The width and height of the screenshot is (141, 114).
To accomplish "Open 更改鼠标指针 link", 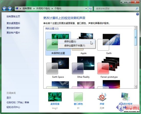I will coord(13,28).
